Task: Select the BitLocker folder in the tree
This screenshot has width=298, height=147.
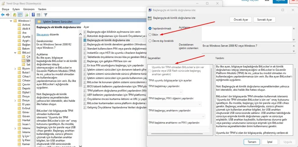Action: (26, 53)
